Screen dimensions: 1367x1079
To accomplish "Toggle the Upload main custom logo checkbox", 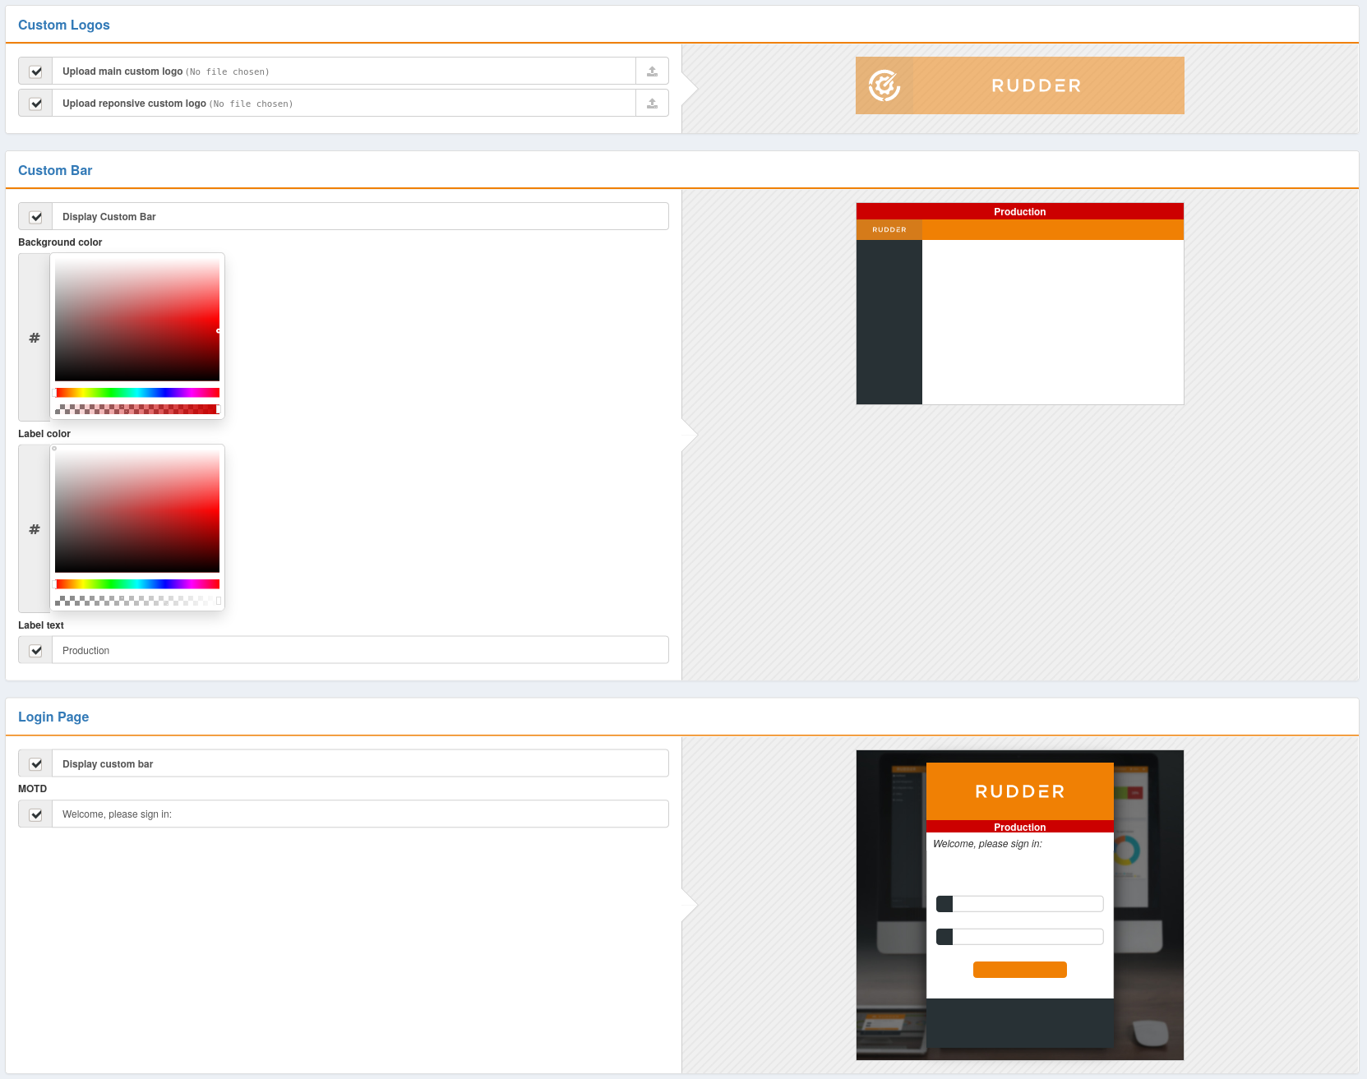I will pos(35,71).
